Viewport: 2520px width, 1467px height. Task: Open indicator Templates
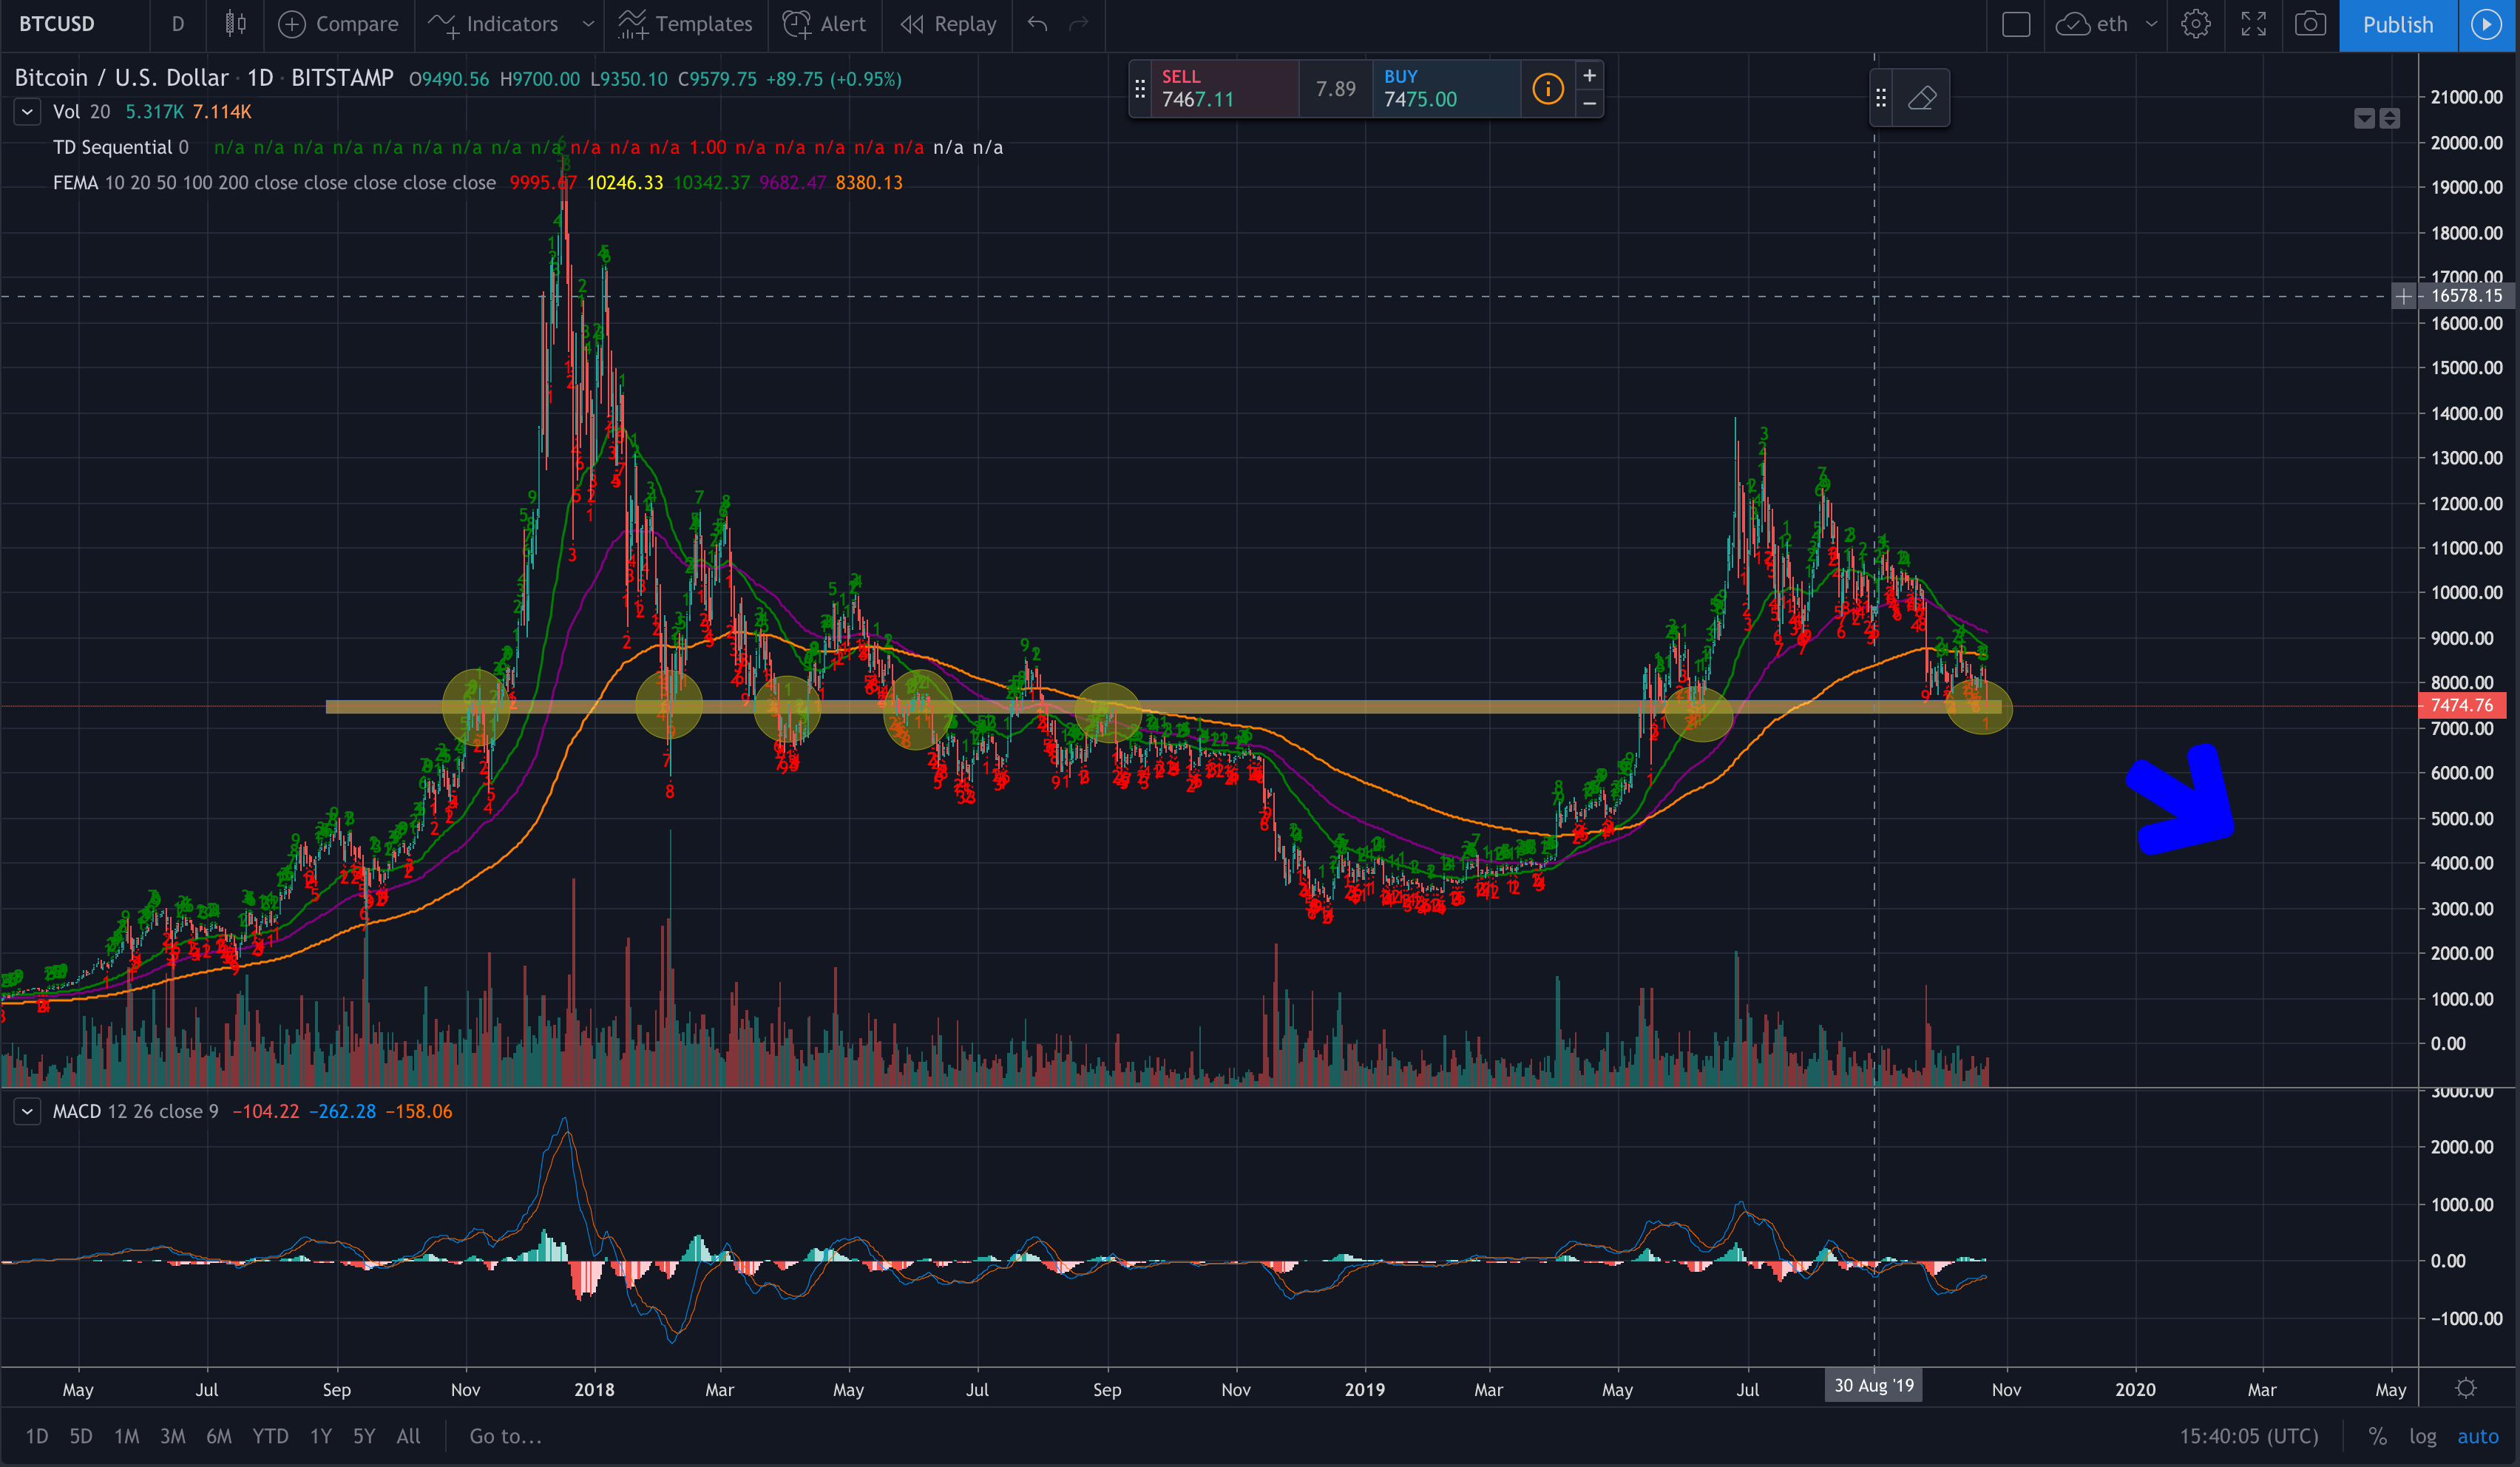coord(685,24)
